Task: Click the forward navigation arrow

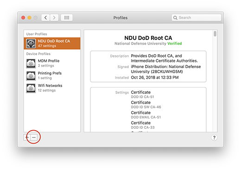Action: 54,18
